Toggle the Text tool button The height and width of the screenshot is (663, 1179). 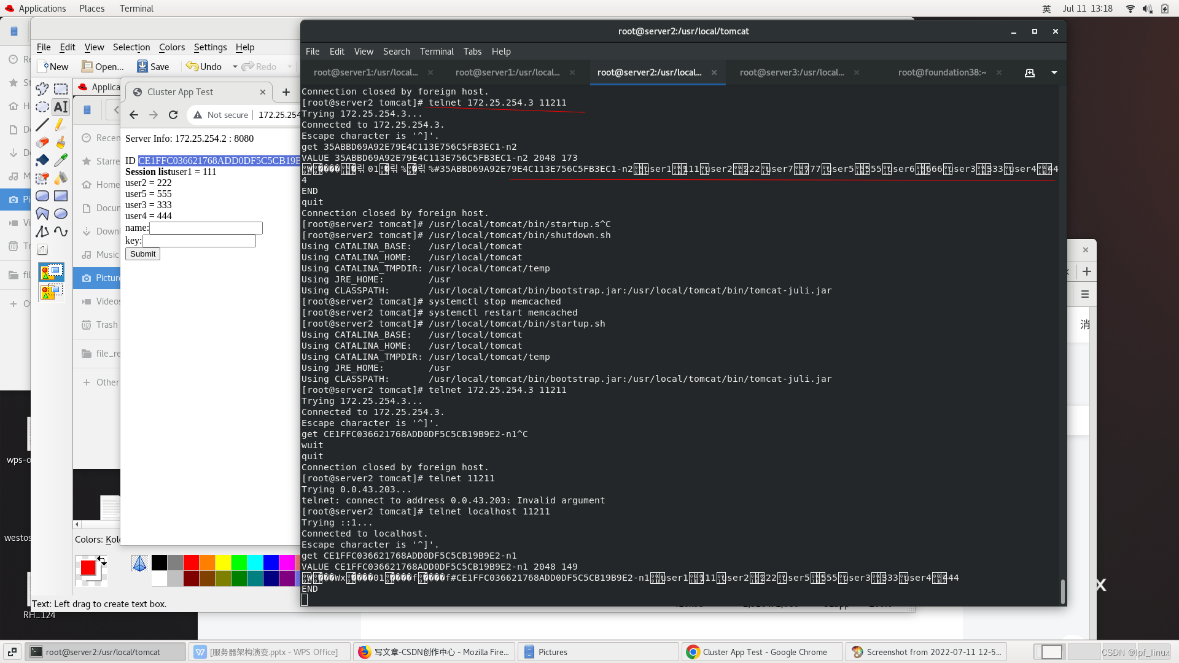(60, 107)
